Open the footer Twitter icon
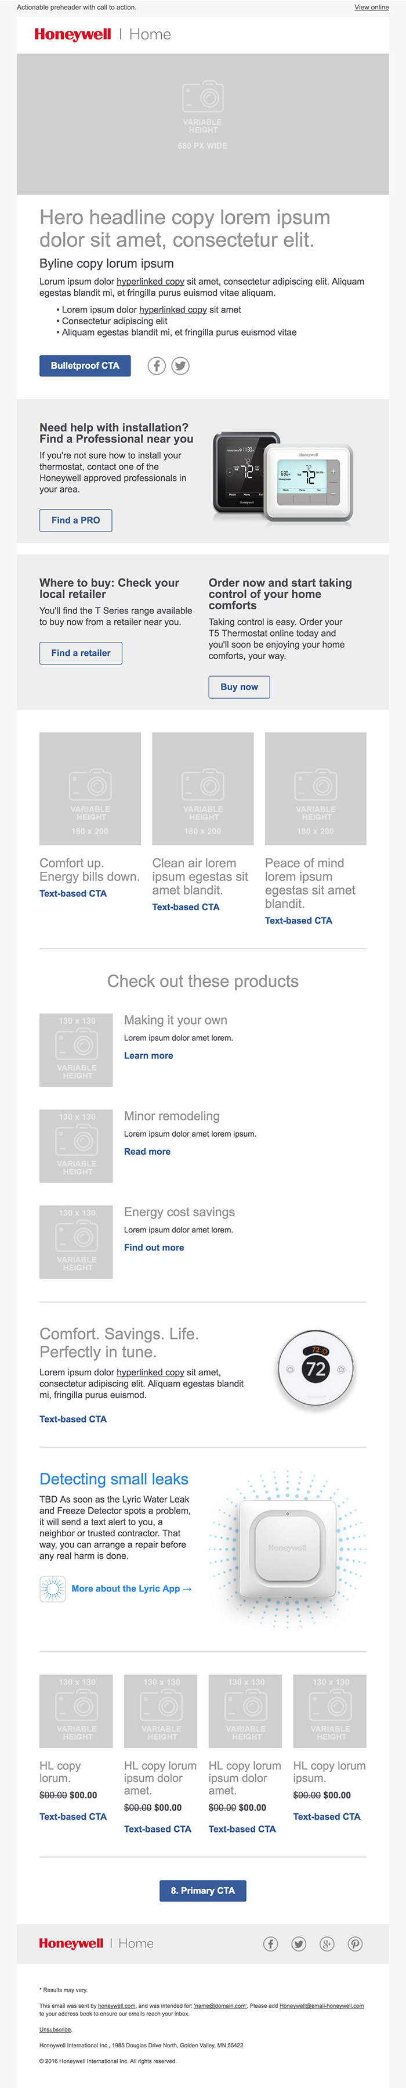406x2088 pixels. pyautogui.click(x=299, y=1944)
